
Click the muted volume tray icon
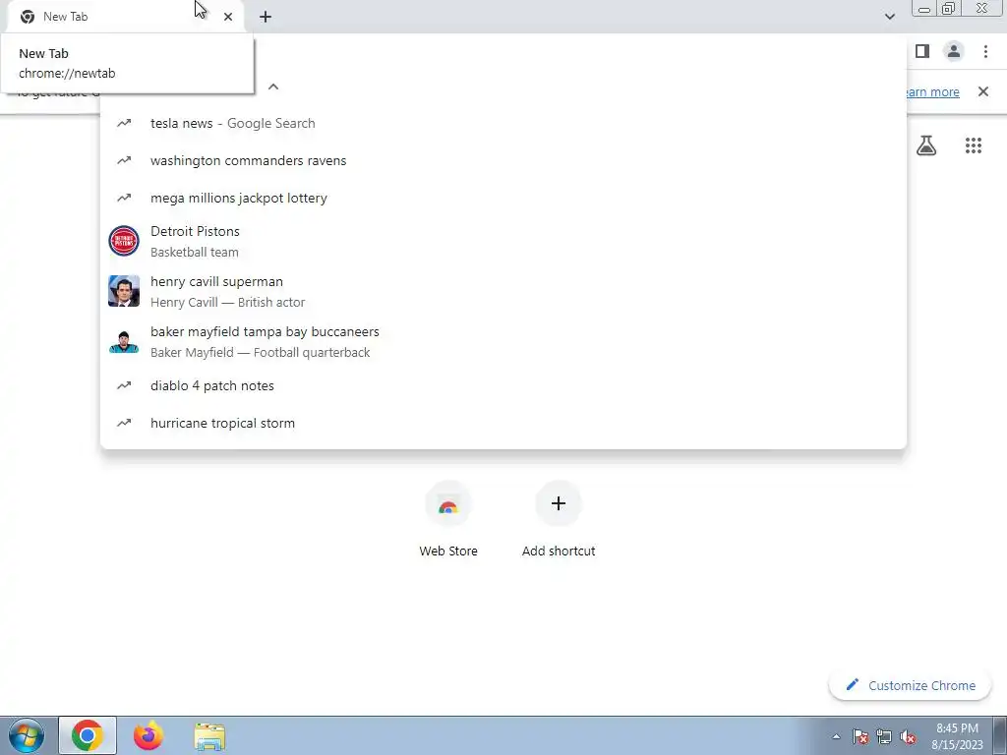coord(908,737)
